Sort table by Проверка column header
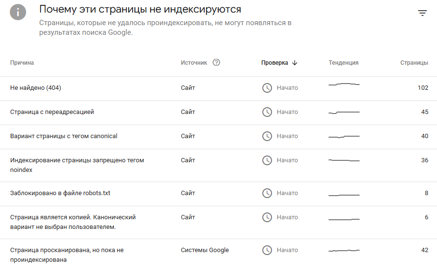 pos(274,63)
